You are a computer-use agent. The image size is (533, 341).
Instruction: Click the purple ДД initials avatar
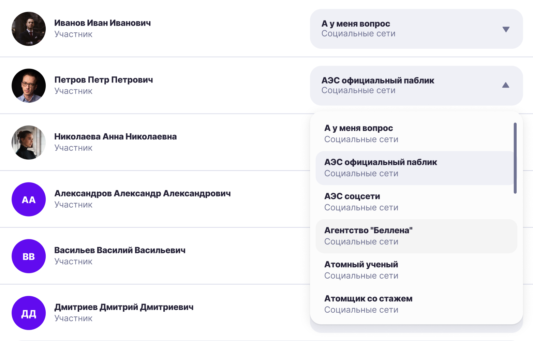click(29, 313)
